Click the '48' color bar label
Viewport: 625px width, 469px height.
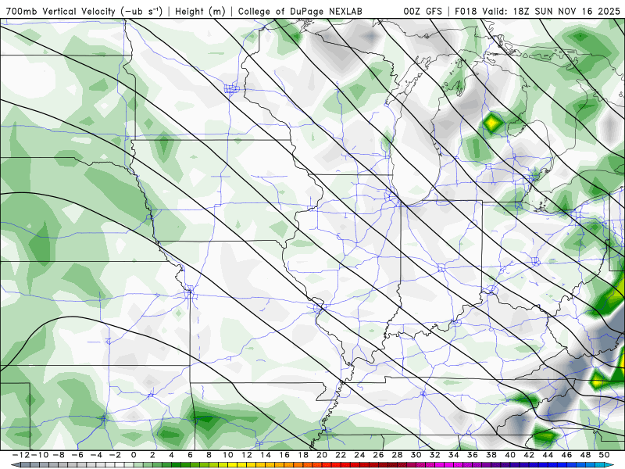[x=585, y=455]
